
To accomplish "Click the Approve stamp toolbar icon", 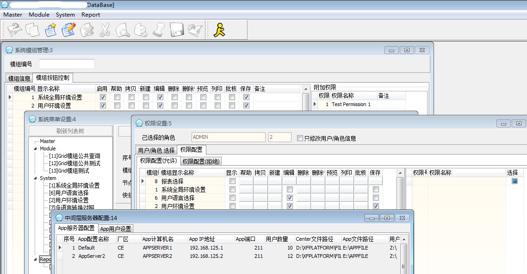I will 159,30.
